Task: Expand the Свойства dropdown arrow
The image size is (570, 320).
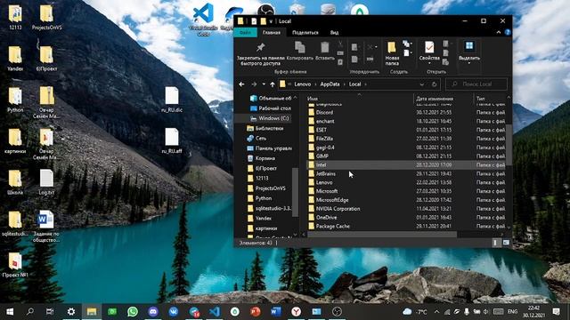Action: click(x=429, y=63)
